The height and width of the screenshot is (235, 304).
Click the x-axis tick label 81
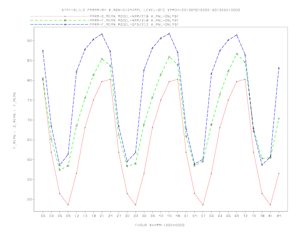pyautogui.click(x=271, y=216)
